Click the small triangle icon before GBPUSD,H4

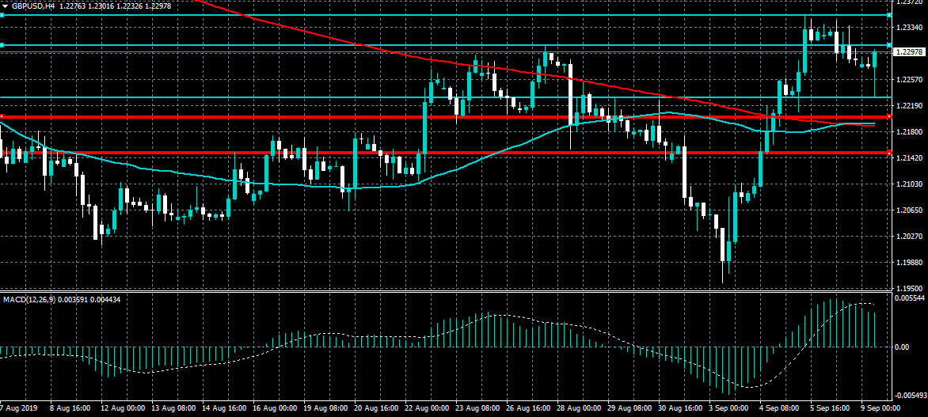(x=6, y=5)
